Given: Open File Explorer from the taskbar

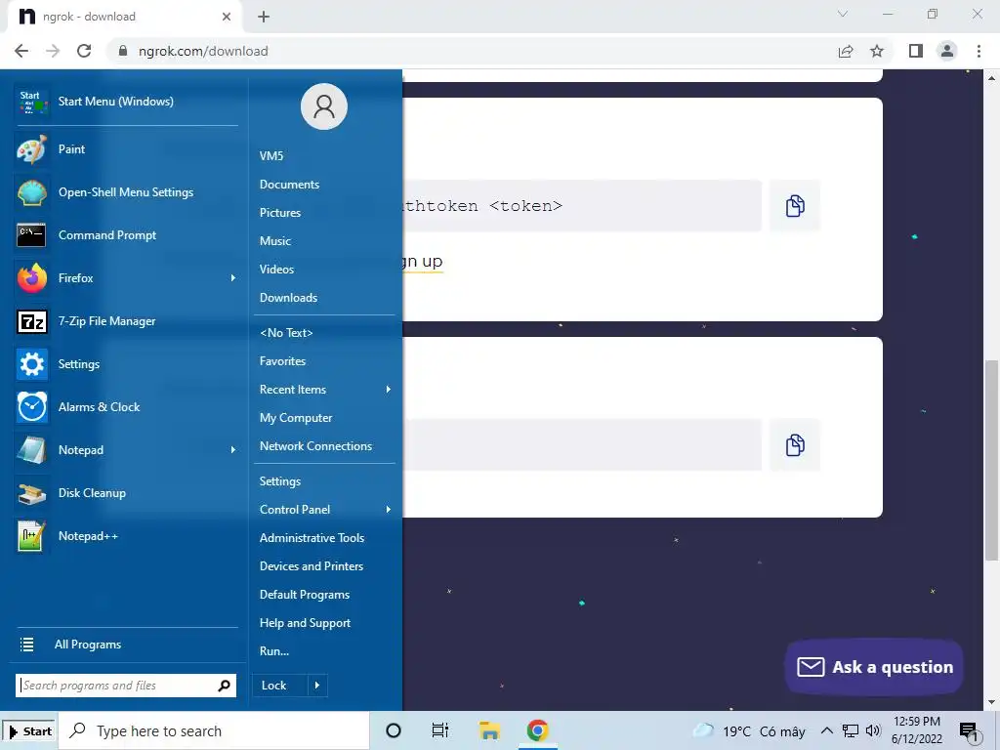Looking at the screenshot, I should point(489,730).
